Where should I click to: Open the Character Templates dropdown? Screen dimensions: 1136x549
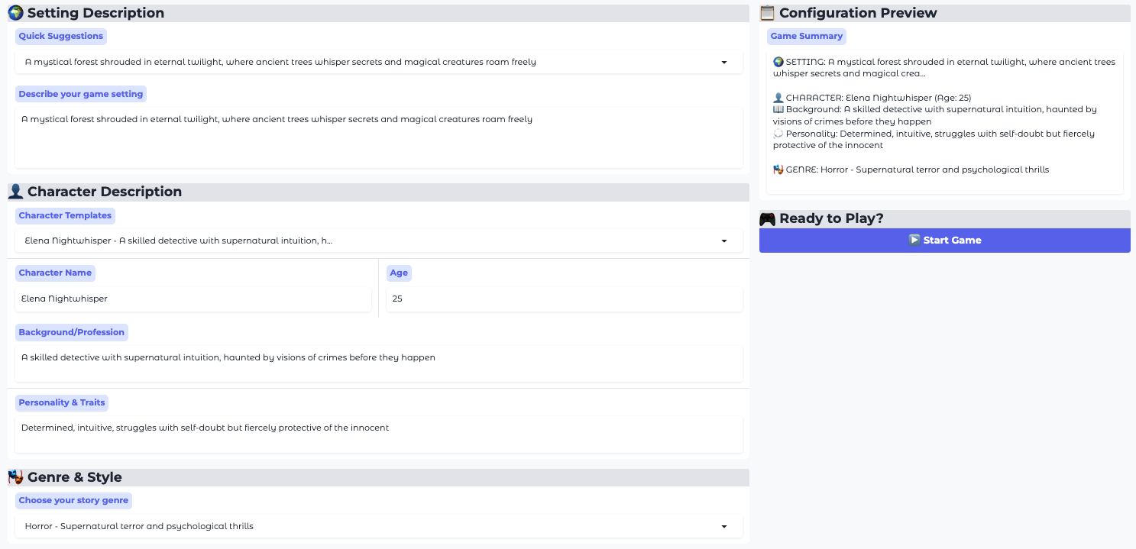point(723,241)
